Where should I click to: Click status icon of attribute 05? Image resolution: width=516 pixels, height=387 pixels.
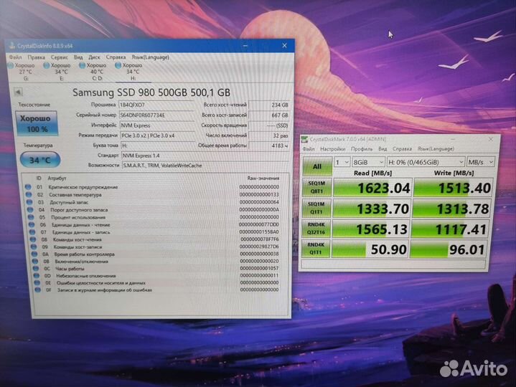click(31, 217)
